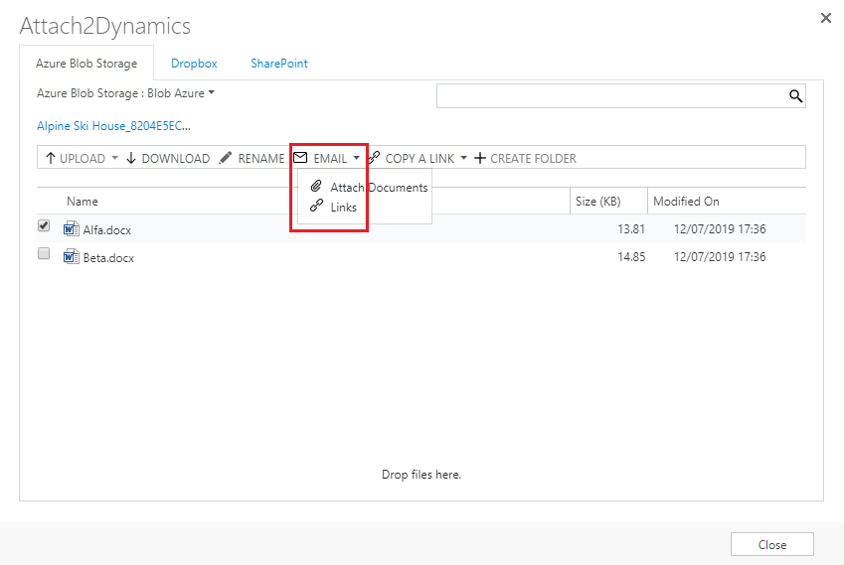Click the Email envelope icon
The image size is (845, 565).
point(300,158)
